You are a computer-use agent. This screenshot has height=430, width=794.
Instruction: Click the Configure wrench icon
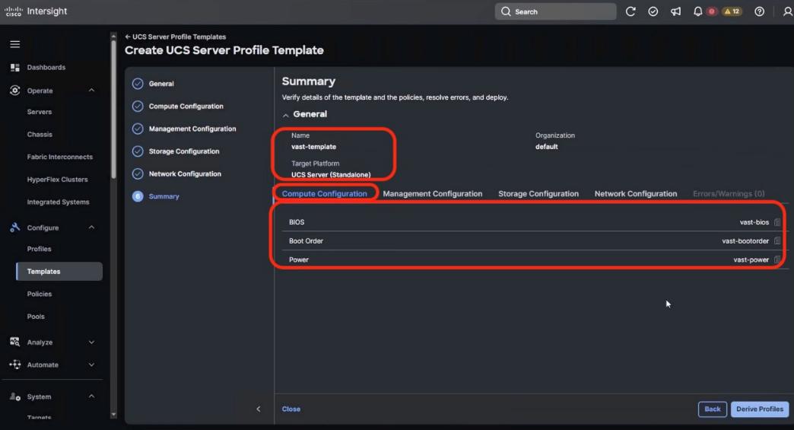[15, 228]
